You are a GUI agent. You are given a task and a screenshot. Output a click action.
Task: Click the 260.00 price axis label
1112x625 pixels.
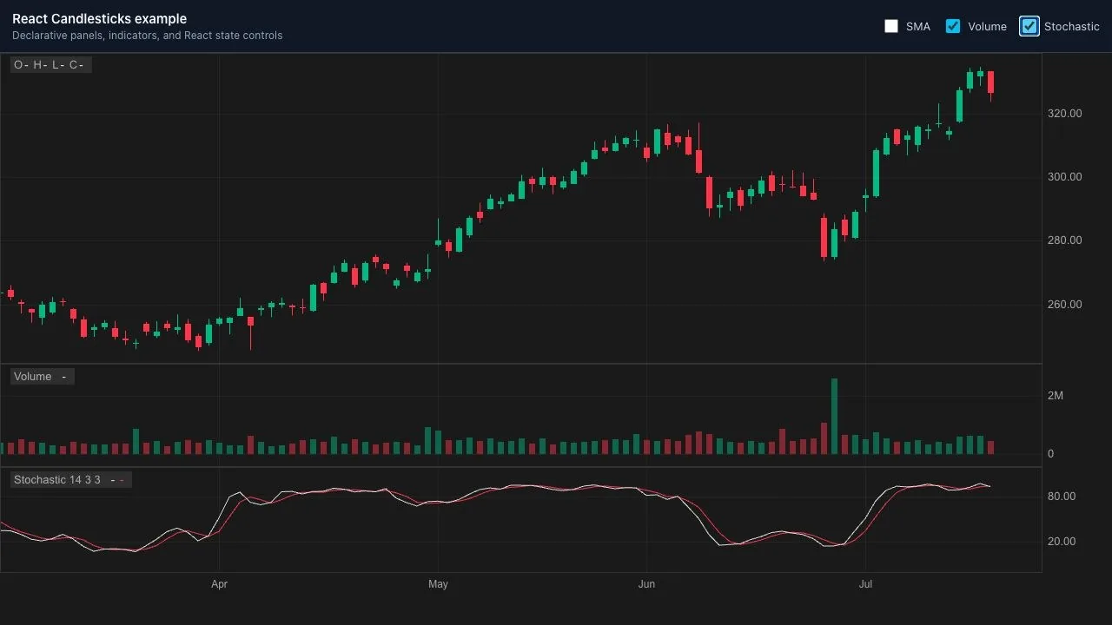point(1065,305)
